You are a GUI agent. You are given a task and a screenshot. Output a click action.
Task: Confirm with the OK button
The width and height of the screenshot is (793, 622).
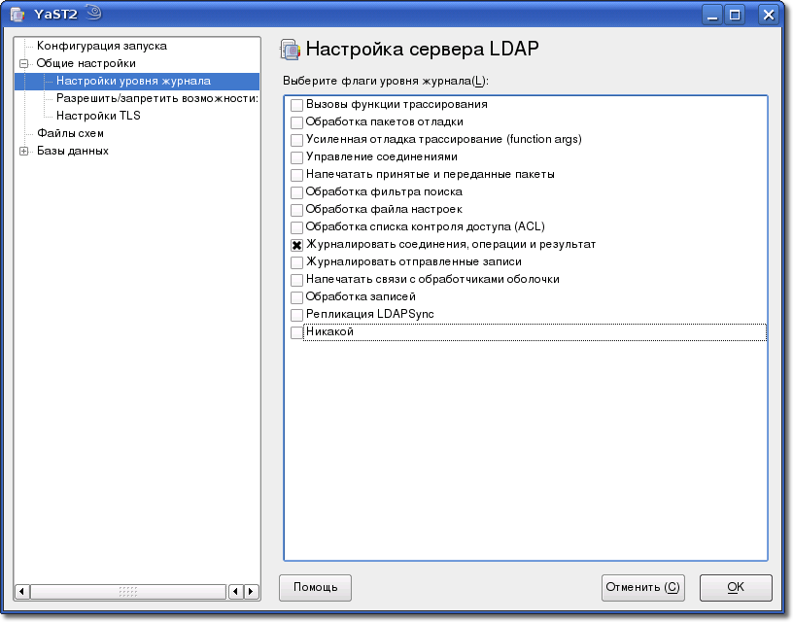click(736, 588)
